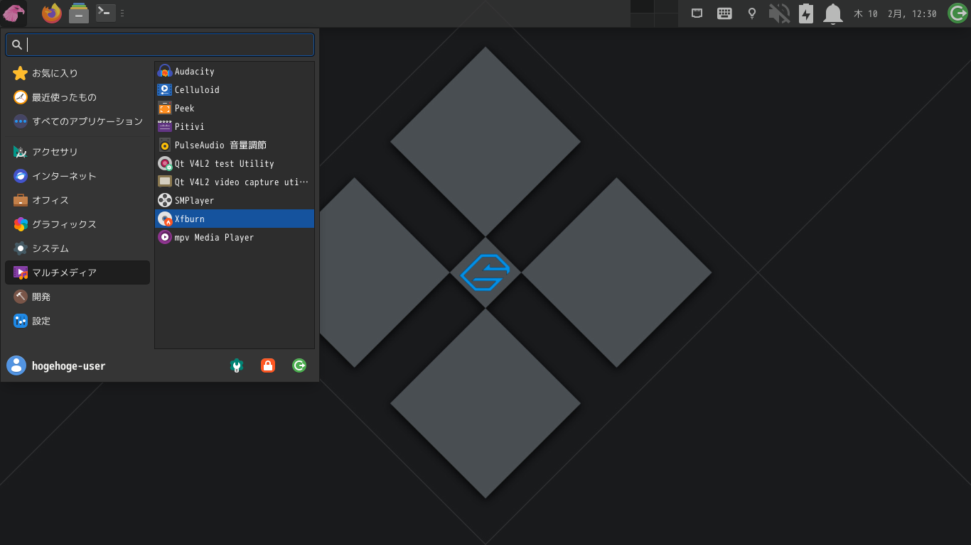Viewport: 971px width, 545px height.
Task: Start the Peek screen recorder
Action: [x=235, y=108]
